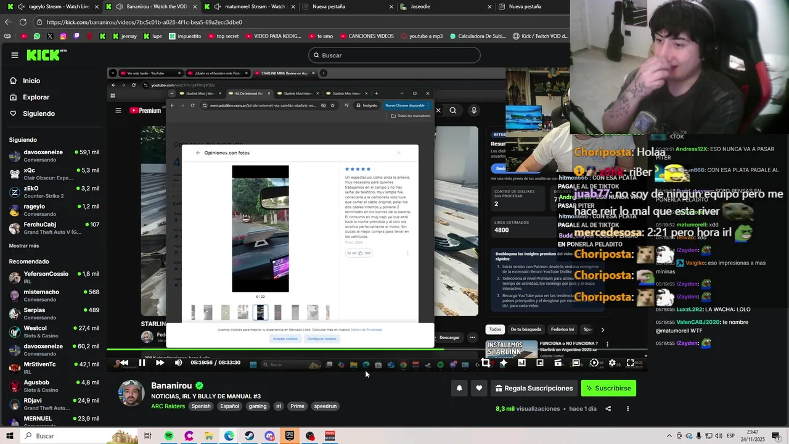Seek on the video progress bar

point(377,350)
